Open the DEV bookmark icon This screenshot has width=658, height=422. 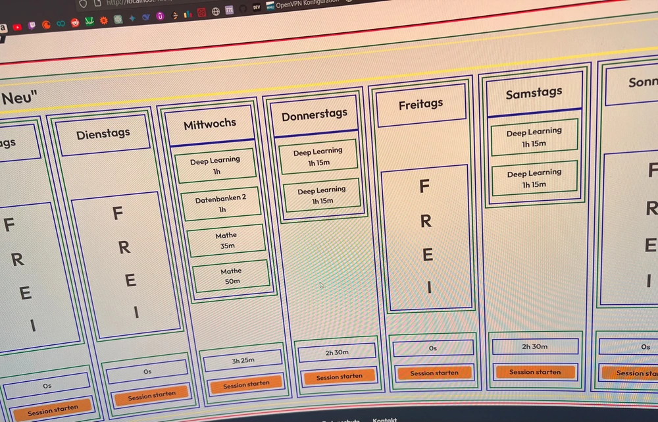click(x=257, y=7)
